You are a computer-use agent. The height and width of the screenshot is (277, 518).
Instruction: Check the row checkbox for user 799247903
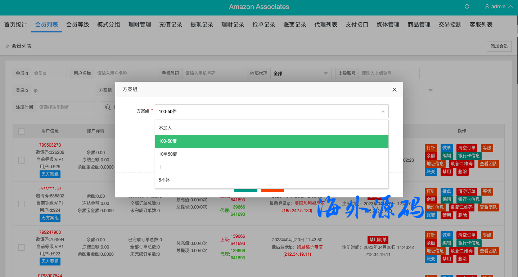click(x=22, y=247)
